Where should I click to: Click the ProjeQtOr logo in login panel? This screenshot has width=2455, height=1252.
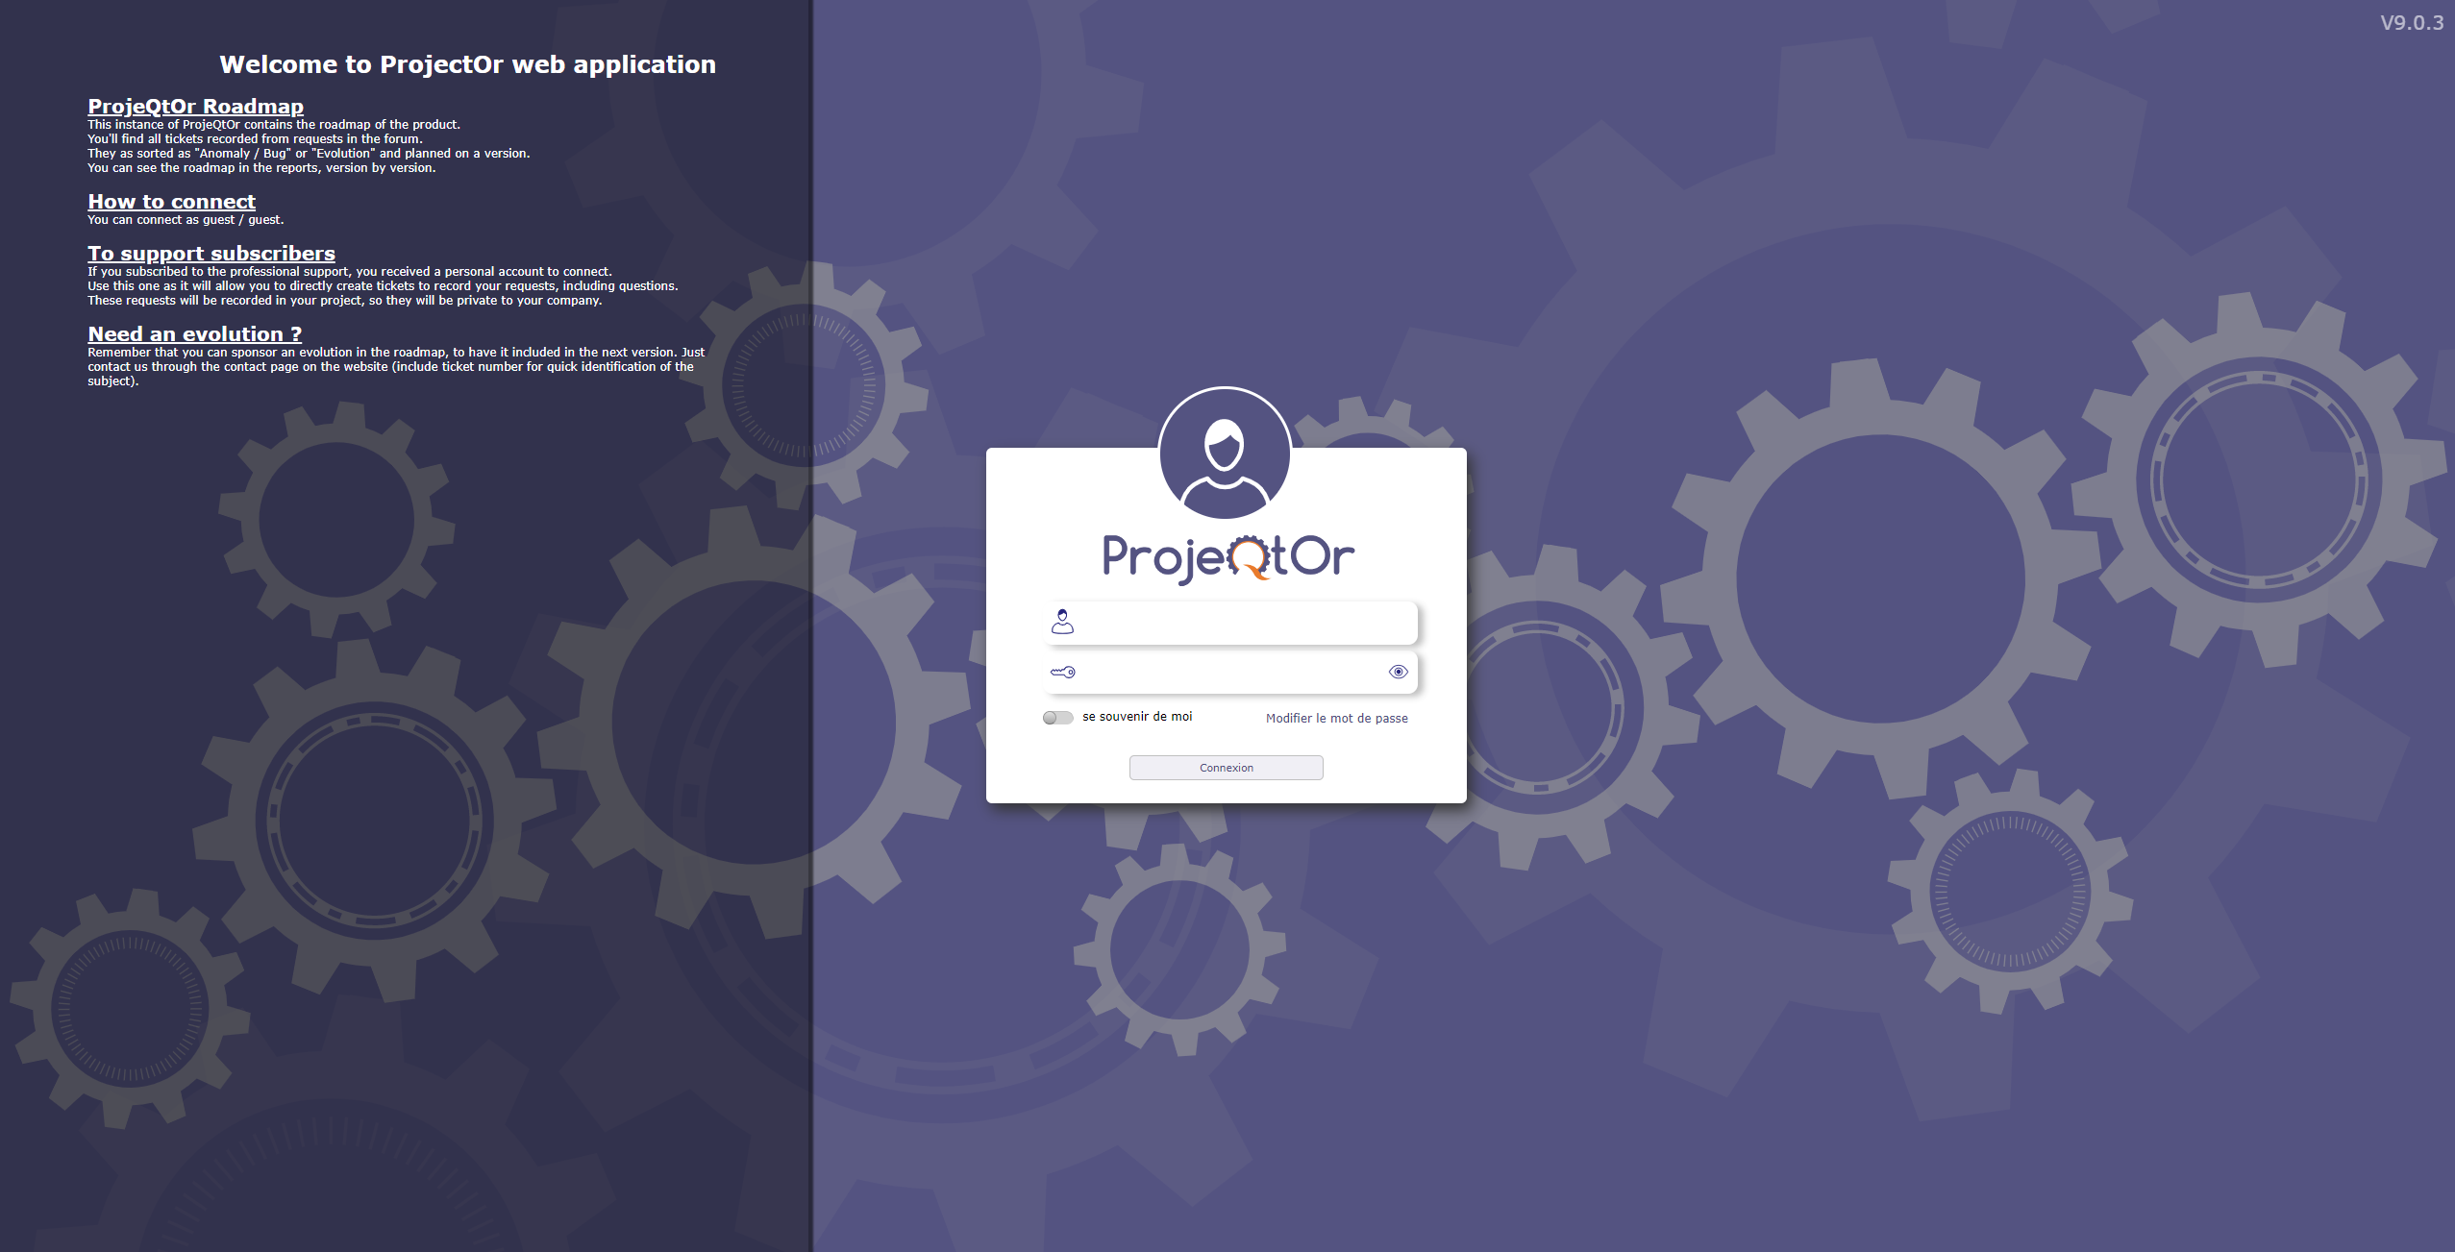point(1226,555)
